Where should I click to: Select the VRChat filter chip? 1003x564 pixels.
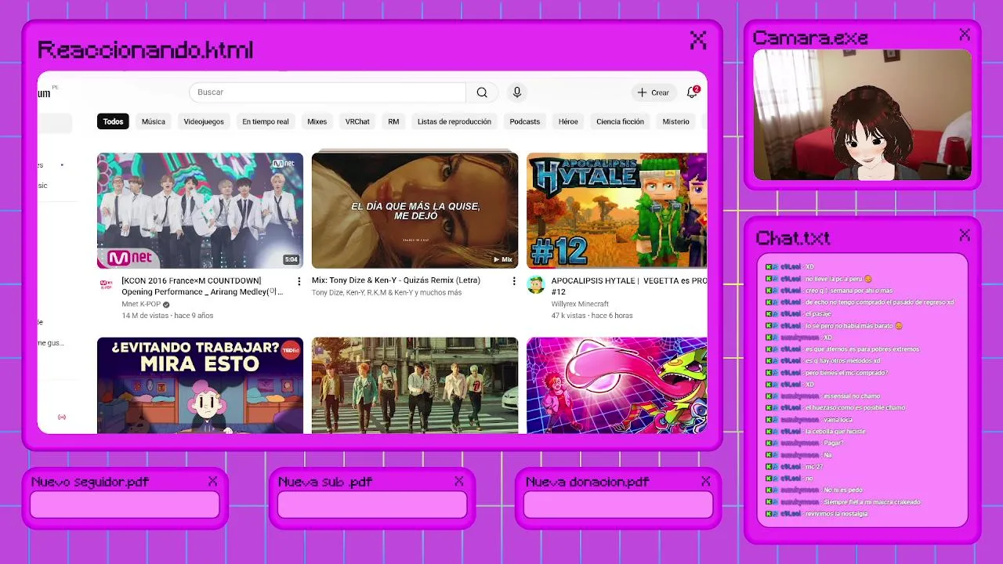coord(357,121)
